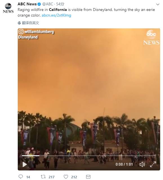Expand the video to fullscreen

point(153,164)
